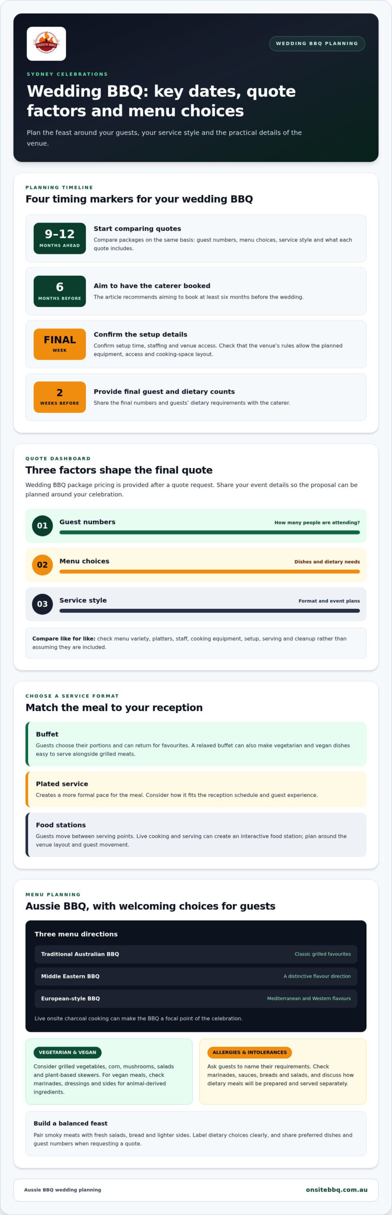Open the Buffet service format card
The height and width of the screenshot is (1215, 392).
[x=196, y=744]
